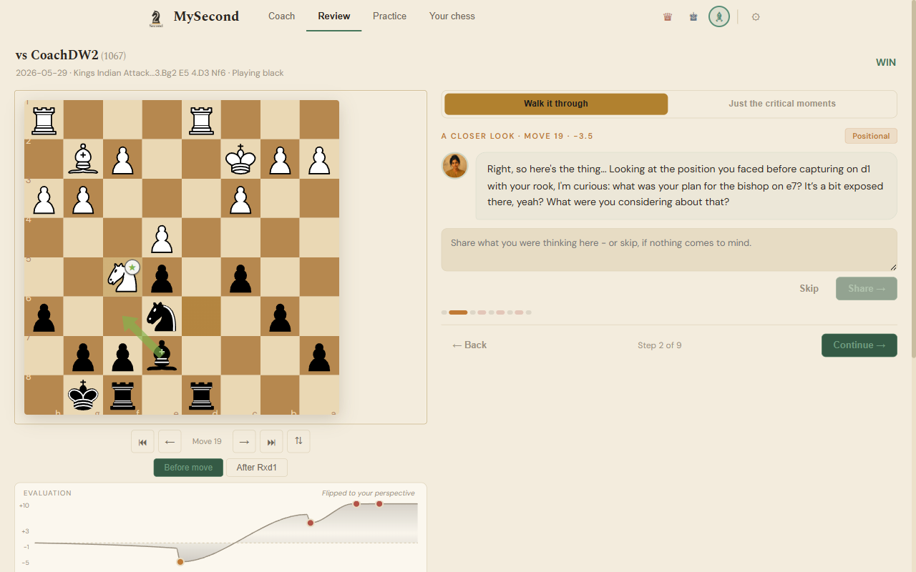Show the After Rxd1 position
The image size is (916, 572).
[x=257, y=468]
